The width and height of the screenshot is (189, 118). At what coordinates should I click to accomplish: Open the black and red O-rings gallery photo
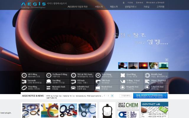[68, 111]
